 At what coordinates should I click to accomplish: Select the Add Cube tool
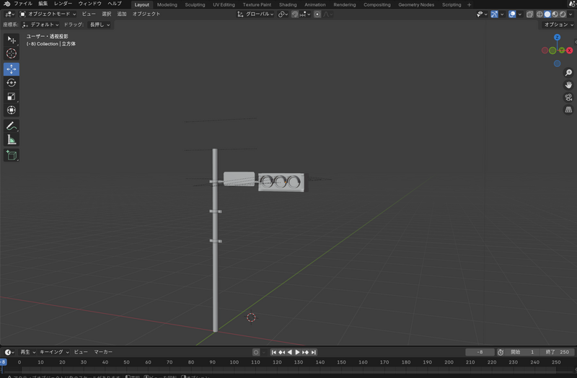coord(12,155)
